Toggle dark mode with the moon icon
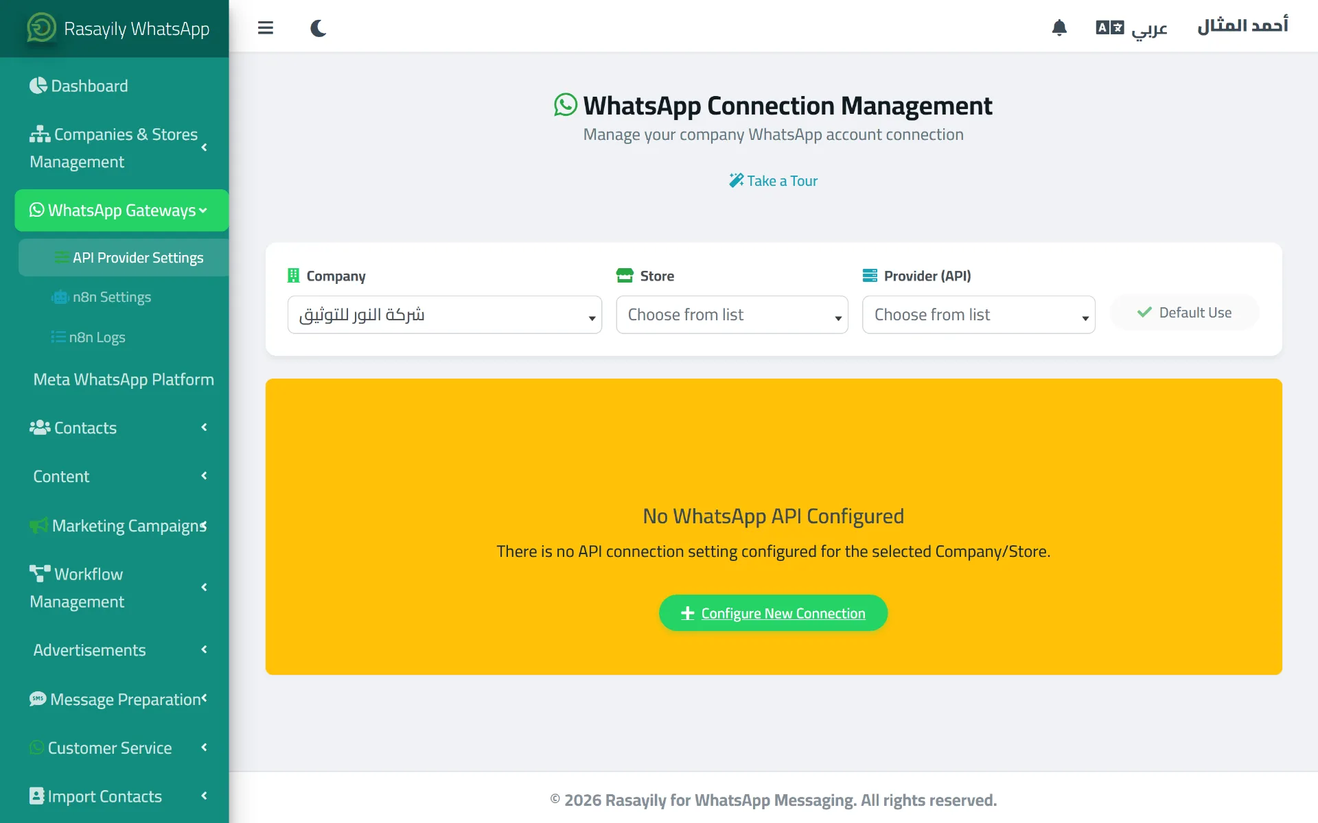 [318, 28]
